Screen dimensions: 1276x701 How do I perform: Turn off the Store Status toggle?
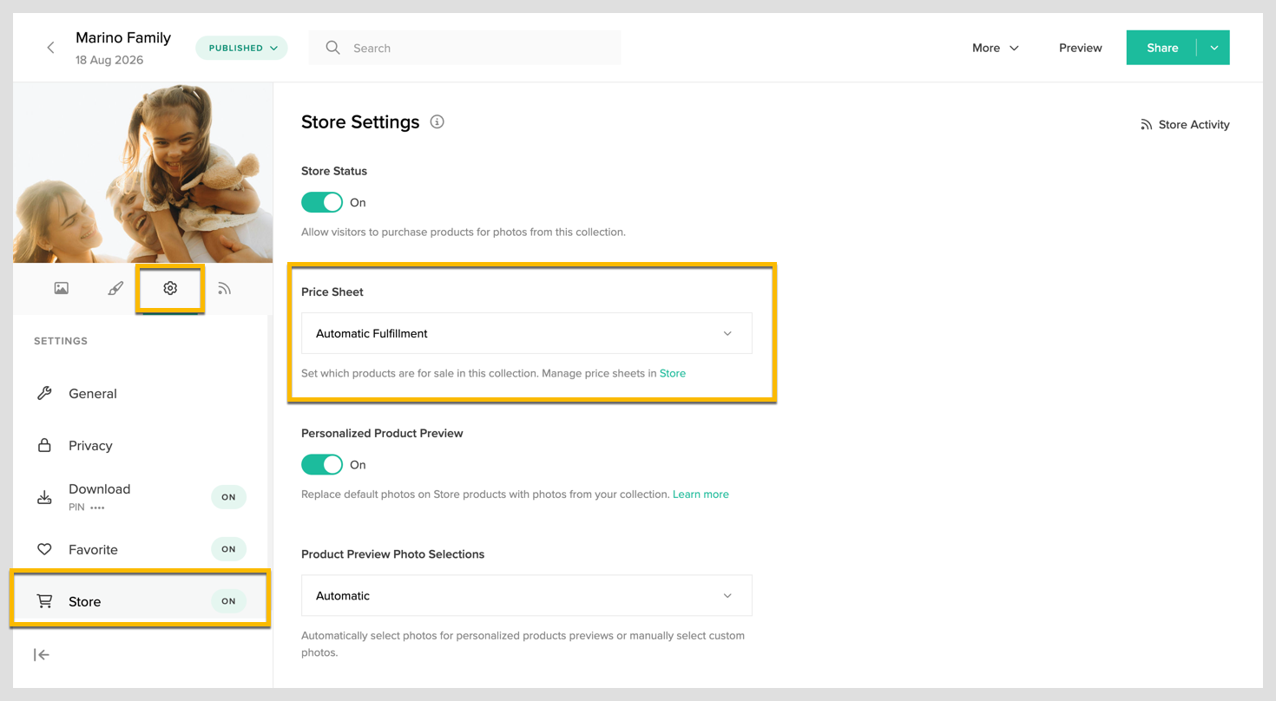pos(322,202)
